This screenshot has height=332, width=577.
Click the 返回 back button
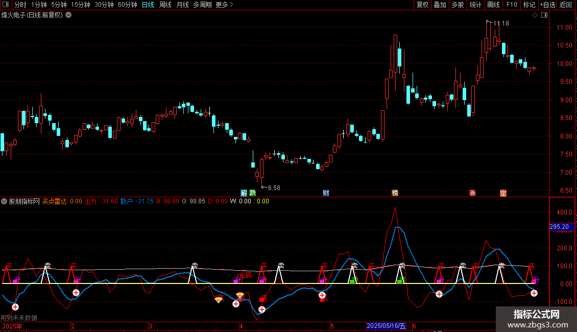pyautogui.click(x=566, y=5)
